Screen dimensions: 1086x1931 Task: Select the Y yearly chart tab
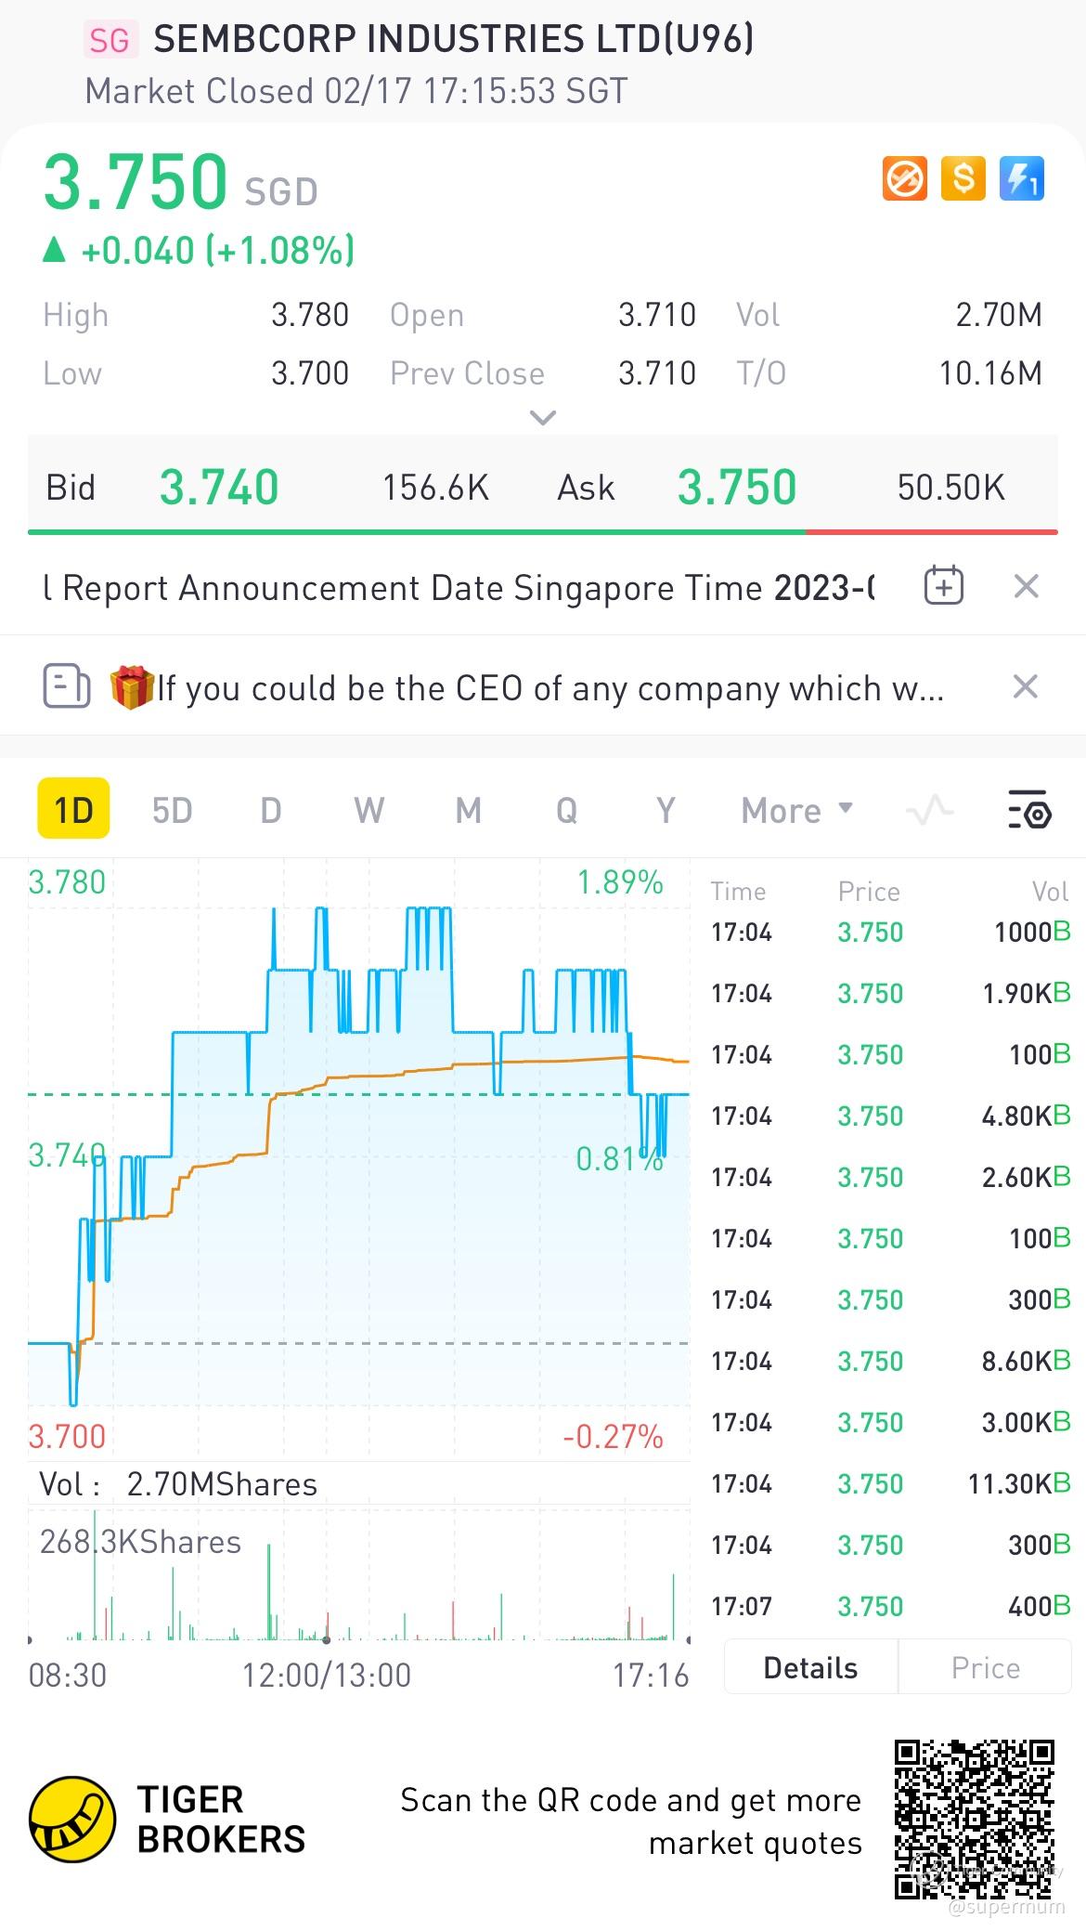tap(666, 811)
